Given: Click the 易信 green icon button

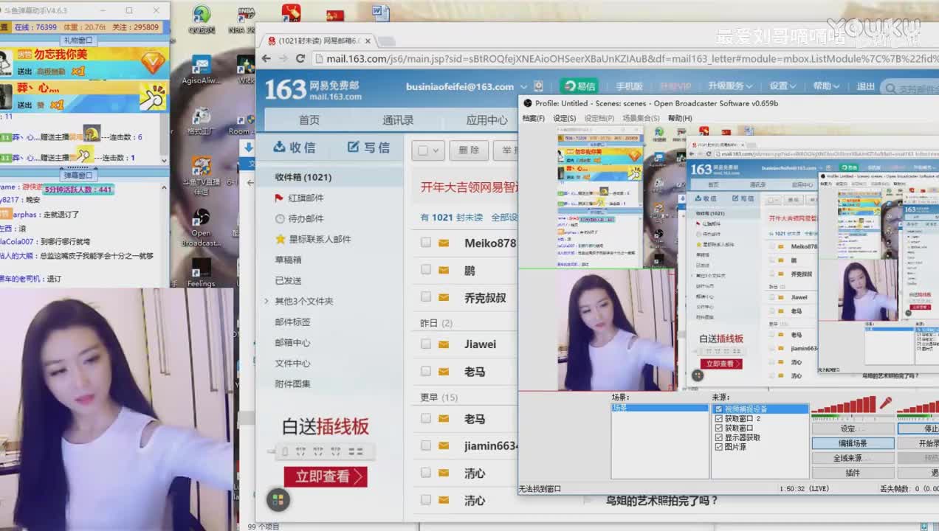Looking at the screenshot, I should (579, 86).
